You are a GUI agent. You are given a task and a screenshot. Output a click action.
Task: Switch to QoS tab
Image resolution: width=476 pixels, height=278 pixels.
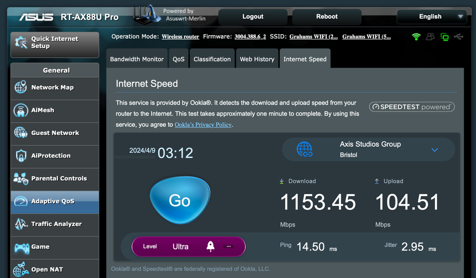(179, 59)
